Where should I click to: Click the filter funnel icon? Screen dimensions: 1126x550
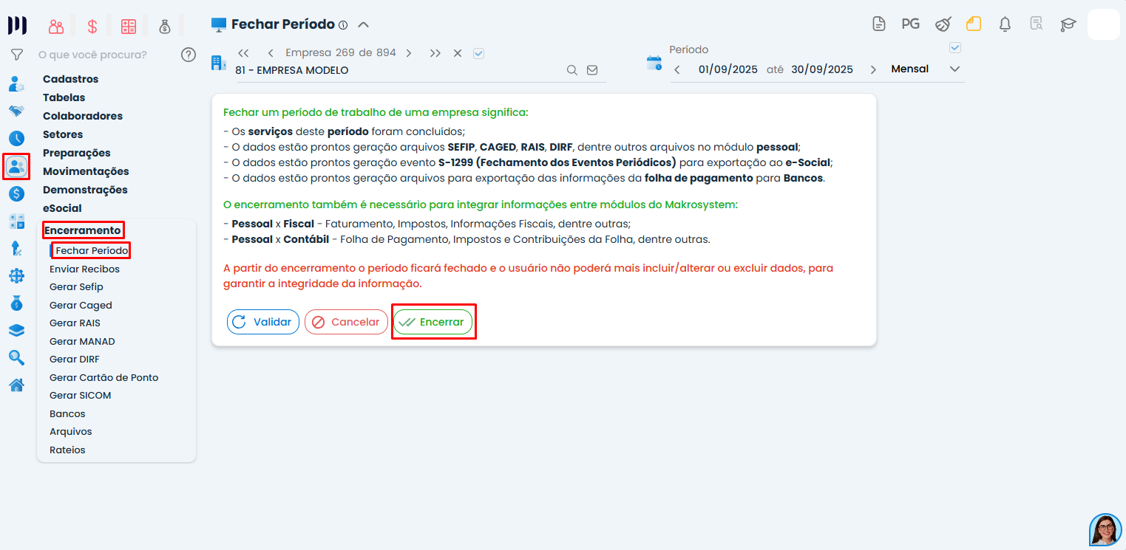pyautogui.click(x=16, y=55)
